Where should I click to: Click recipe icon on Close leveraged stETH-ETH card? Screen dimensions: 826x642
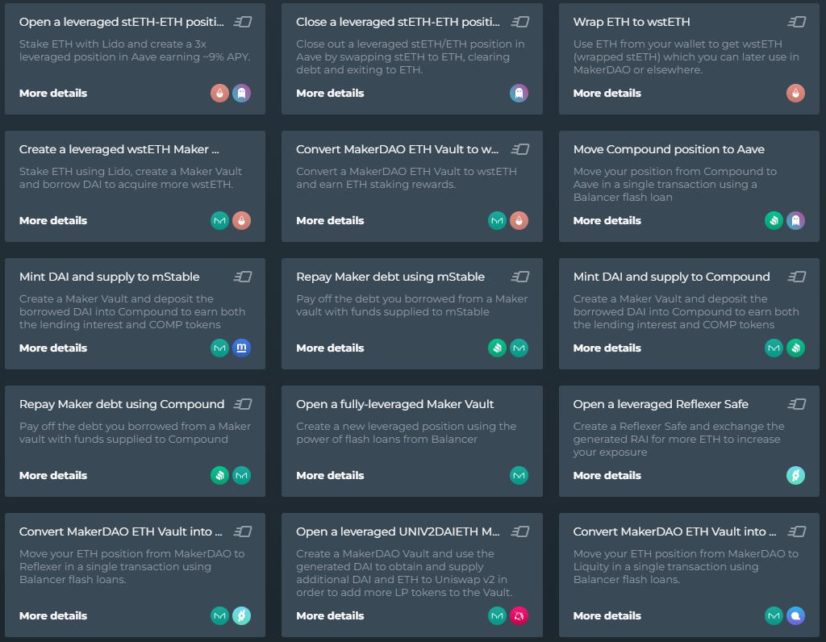pyautogui.click(x=520, y=22)
